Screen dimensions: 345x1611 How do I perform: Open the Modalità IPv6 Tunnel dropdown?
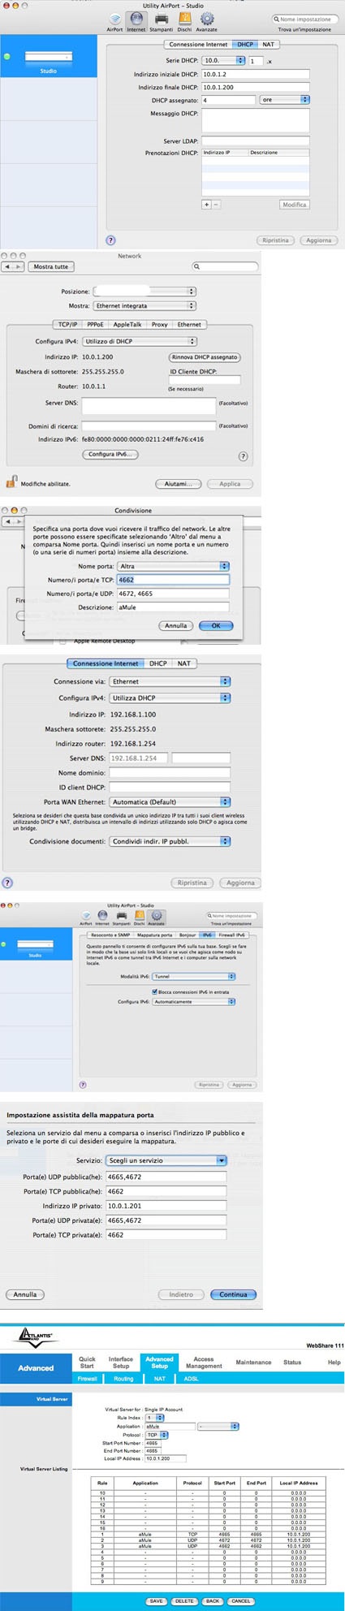[193, 977]
